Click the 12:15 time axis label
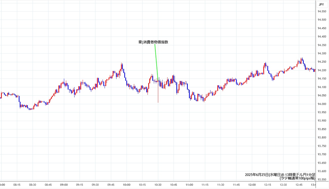Screen dimensions: 329x189 click(268, 185)
